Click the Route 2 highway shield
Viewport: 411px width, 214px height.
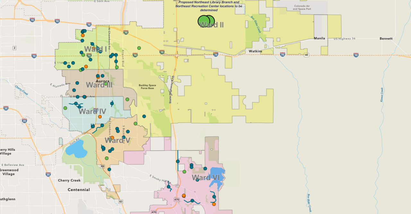tap(14, 48)
